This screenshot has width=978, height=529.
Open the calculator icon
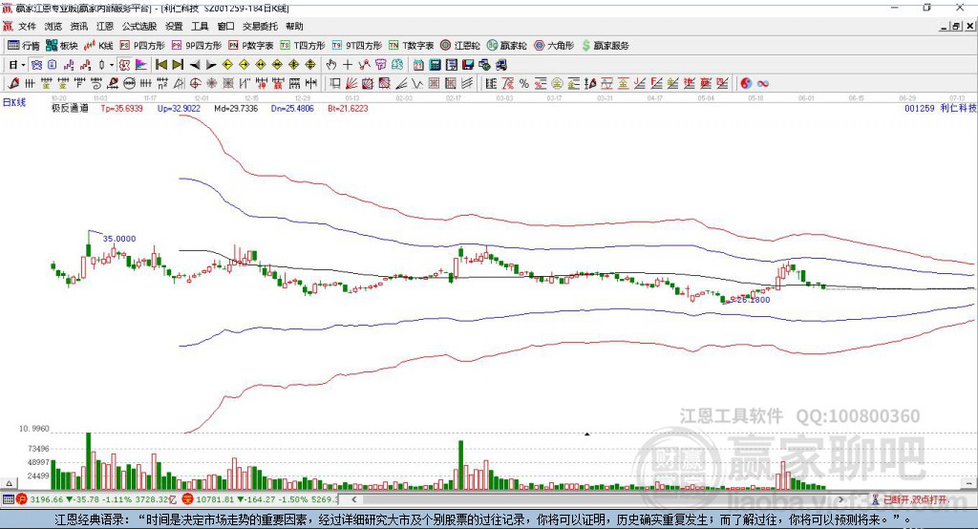click(x=435, y=65)
